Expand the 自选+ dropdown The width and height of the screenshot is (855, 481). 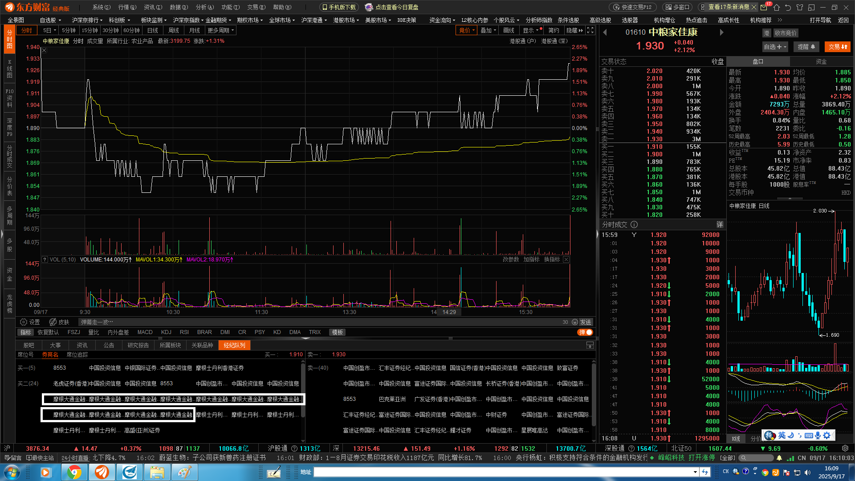pyautogui.click(x=775, y=47)
